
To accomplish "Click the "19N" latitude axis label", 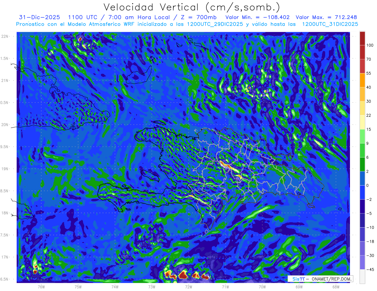I will (x=5, y=169).
